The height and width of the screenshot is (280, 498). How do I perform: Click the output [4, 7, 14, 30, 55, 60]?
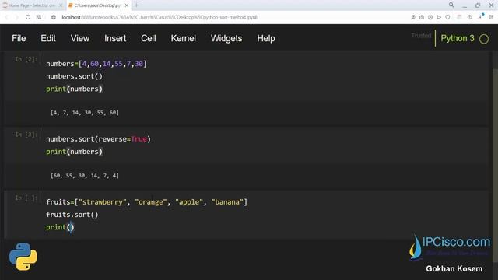[85, 112]
